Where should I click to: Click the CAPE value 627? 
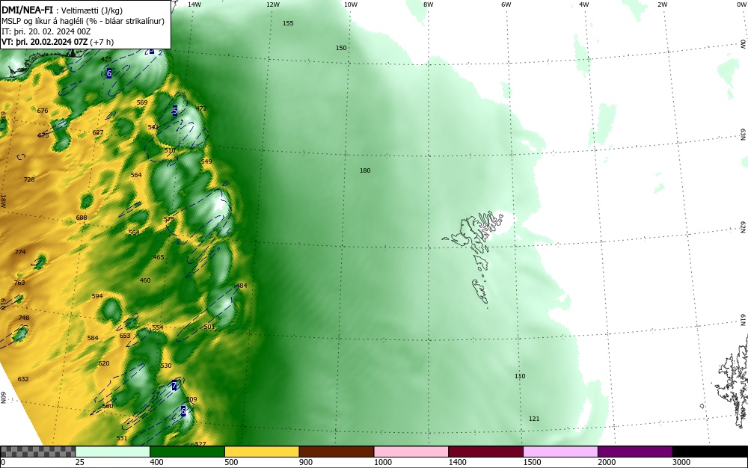point(98,132)
